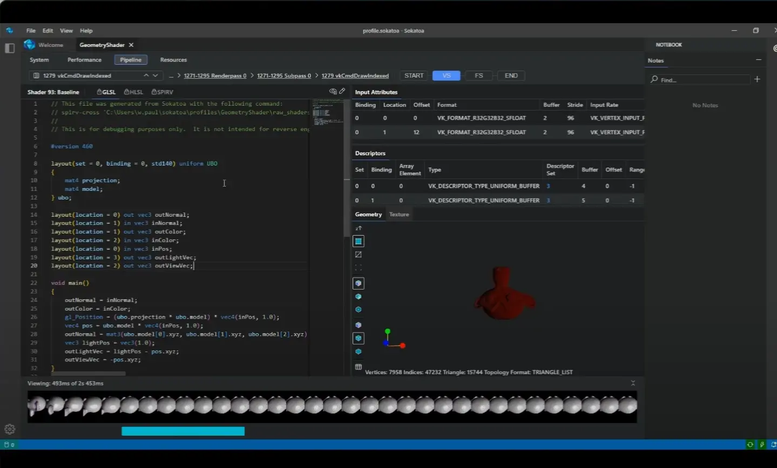Open the Texture tab
This screenshot has width=777, height=468.
399,215
